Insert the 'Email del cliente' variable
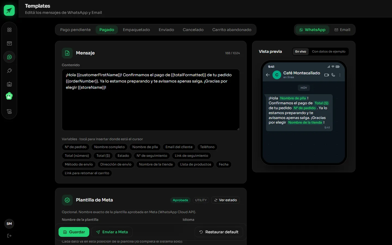 click(179, 147)
